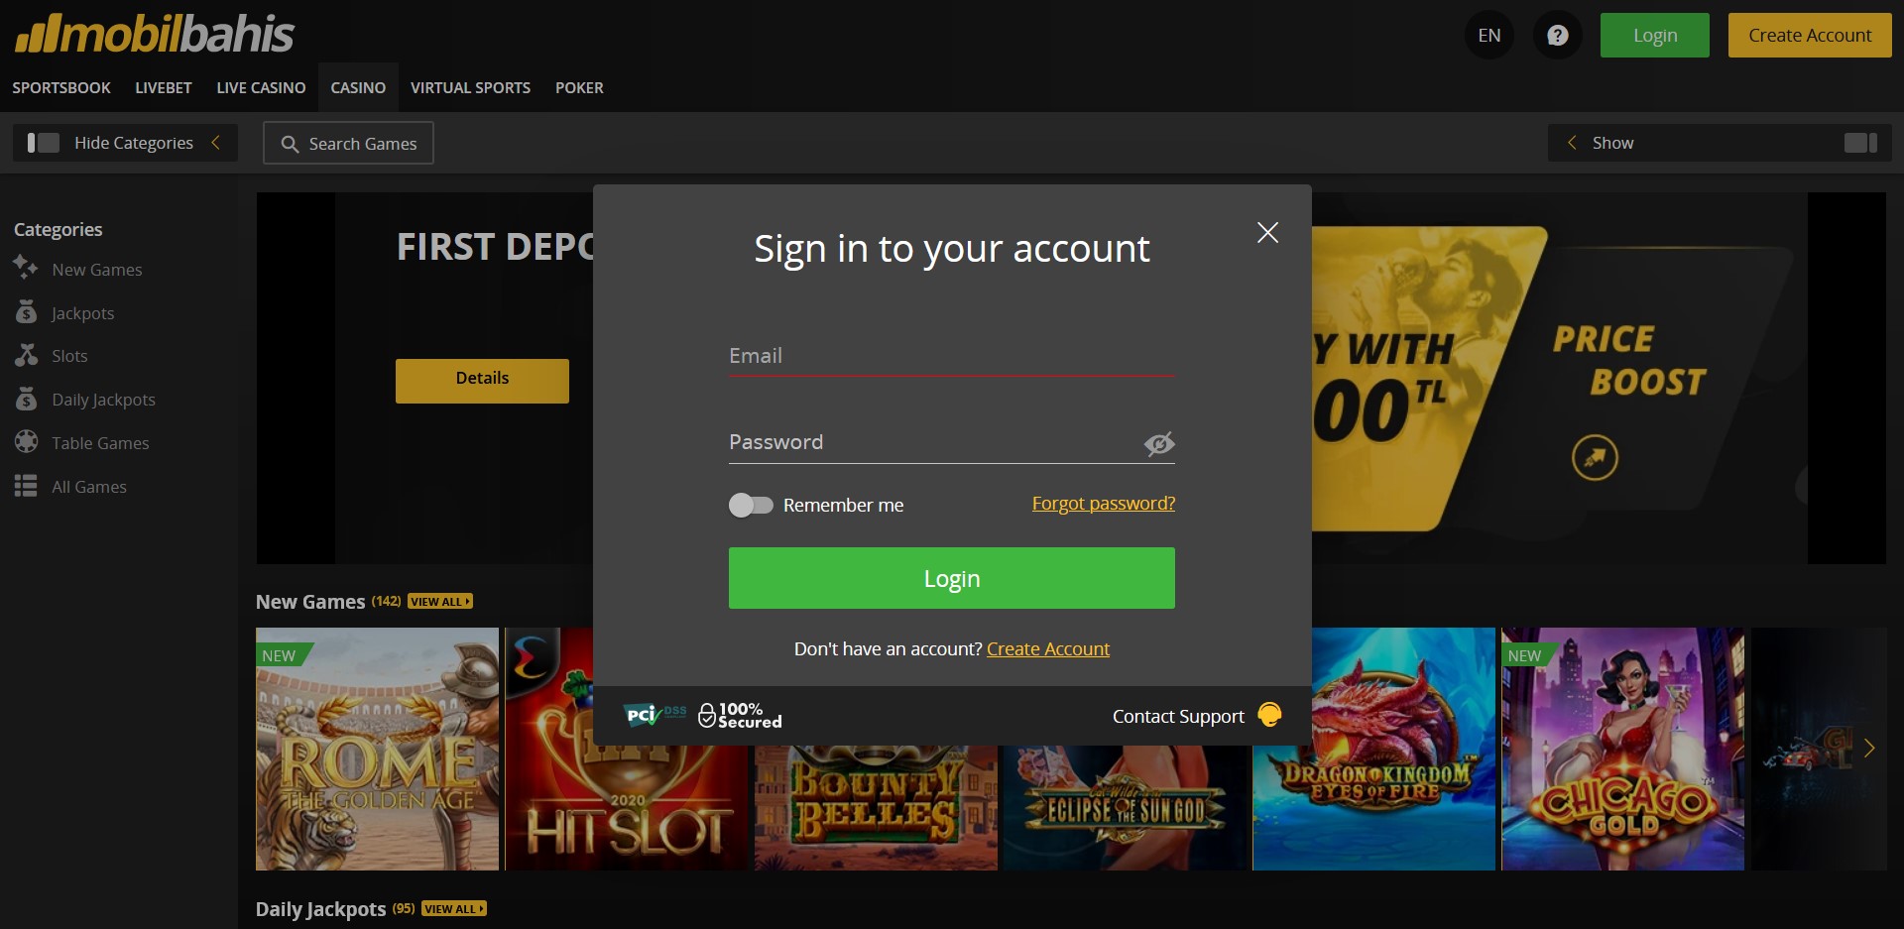Select Table Games category
Screen dimensions: 1904x929
(x=100, y=443)
